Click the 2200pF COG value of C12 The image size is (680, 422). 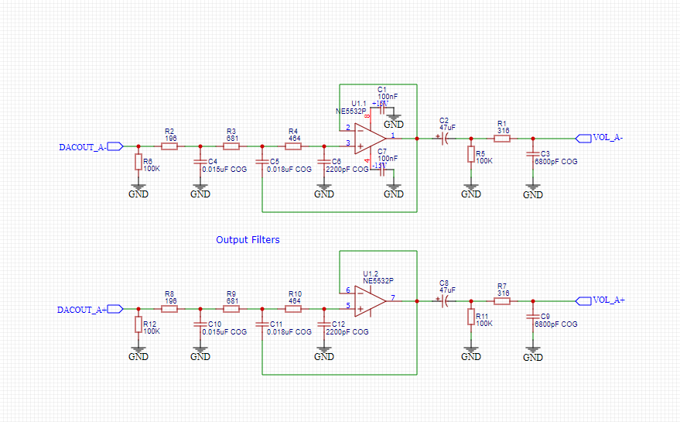click(347, 331)
